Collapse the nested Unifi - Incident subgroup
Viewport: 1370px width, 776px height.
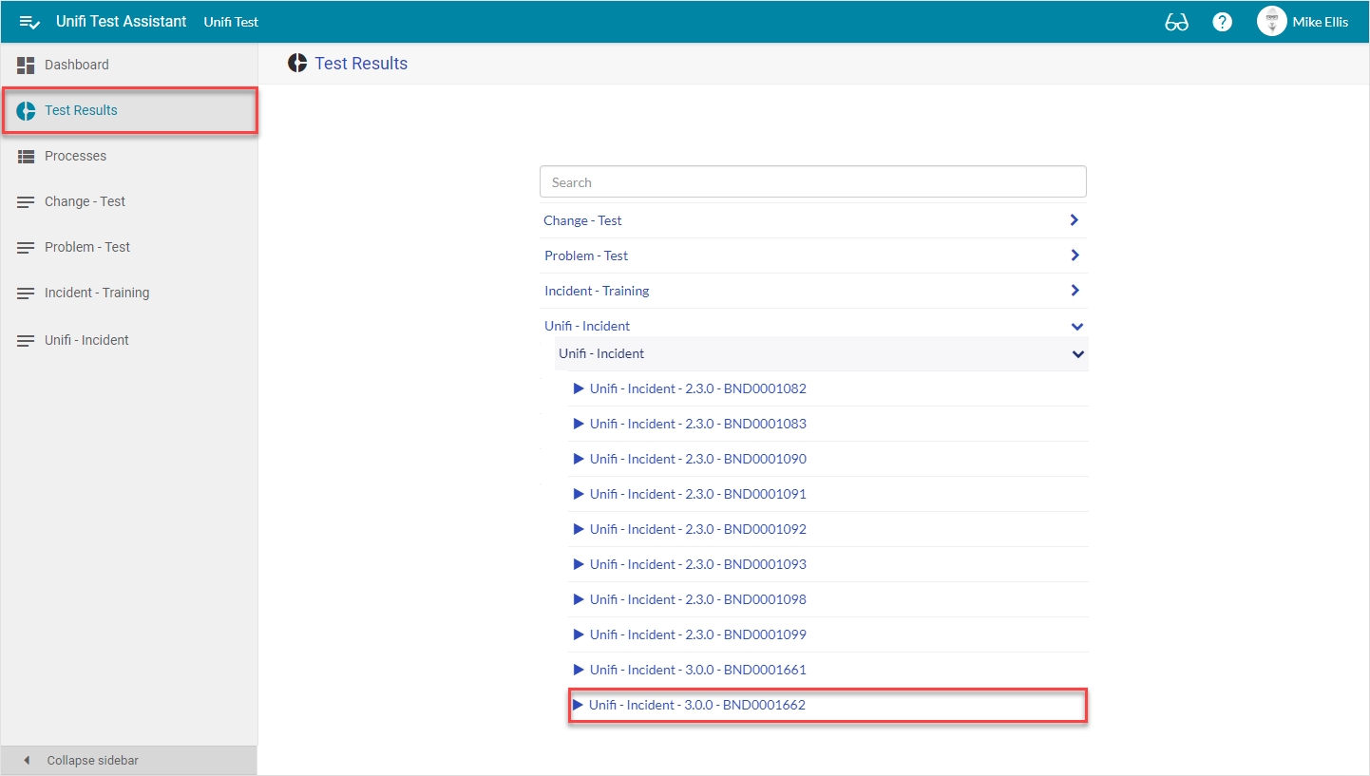pyautogui.click(x=1077, y=354)
